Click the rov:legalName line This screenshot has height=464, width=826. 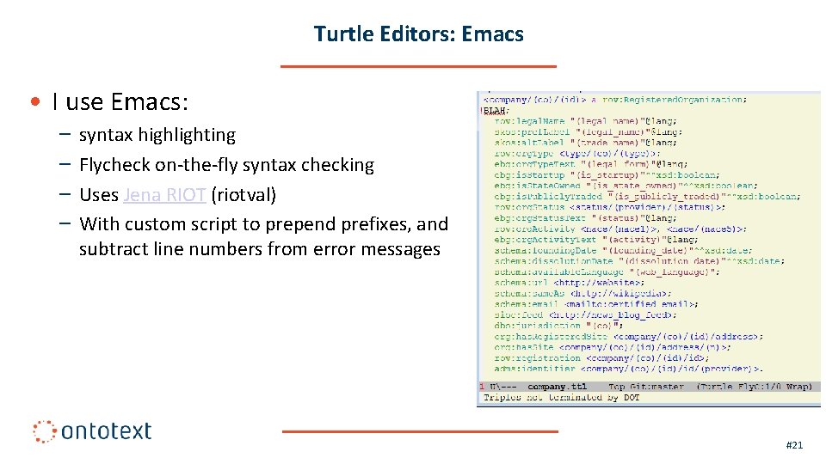[x=586, y=121]
